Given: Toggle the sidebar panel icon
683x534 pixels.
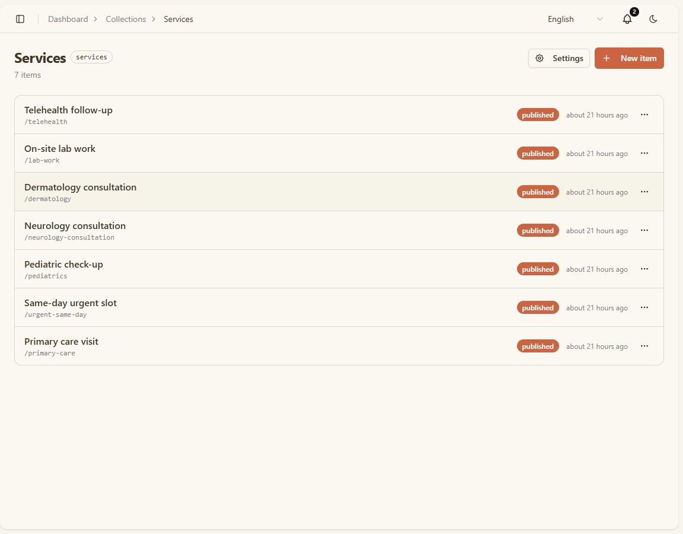Looking at the screenshot, I should coord(20,19).
